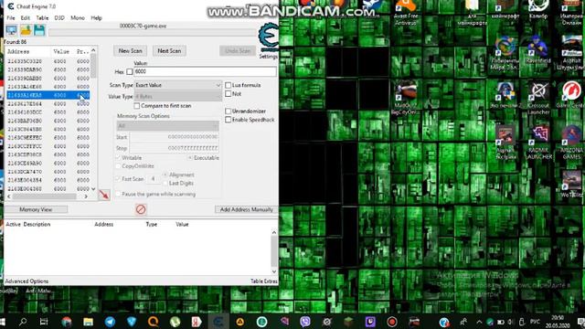Image resolution: width=585 pixels, height=329 pixels.
Task: Click red arrow to add selected addresses
Action: (x=104, y=195)
